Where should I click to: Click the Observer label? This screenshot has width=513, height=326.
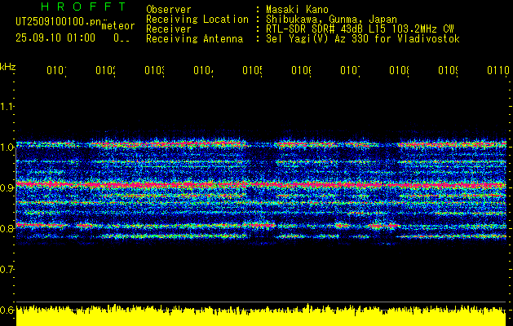tap(169, 10)
